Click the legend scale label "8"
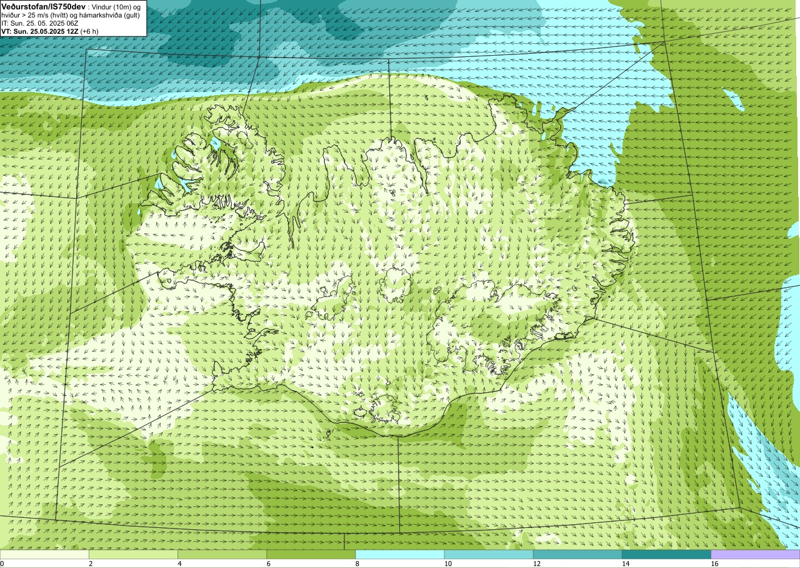This screenshot has height=568, width=800. tap(357, 564)
